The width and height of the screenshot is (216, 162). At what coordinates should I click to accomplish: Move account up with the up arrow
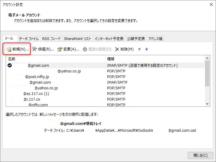(139, 49)
